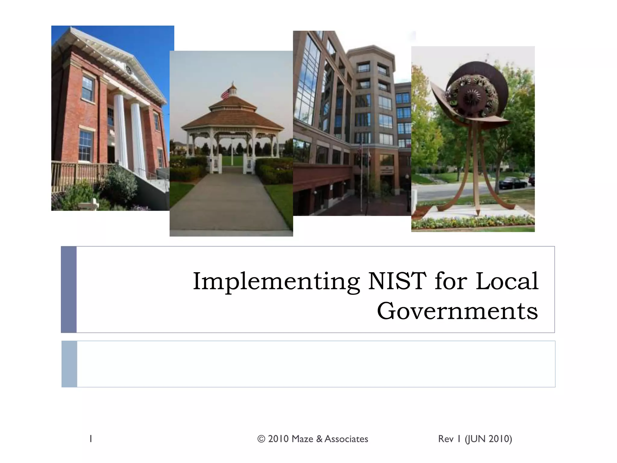Click the word Governments in the title

pos(457,311)
